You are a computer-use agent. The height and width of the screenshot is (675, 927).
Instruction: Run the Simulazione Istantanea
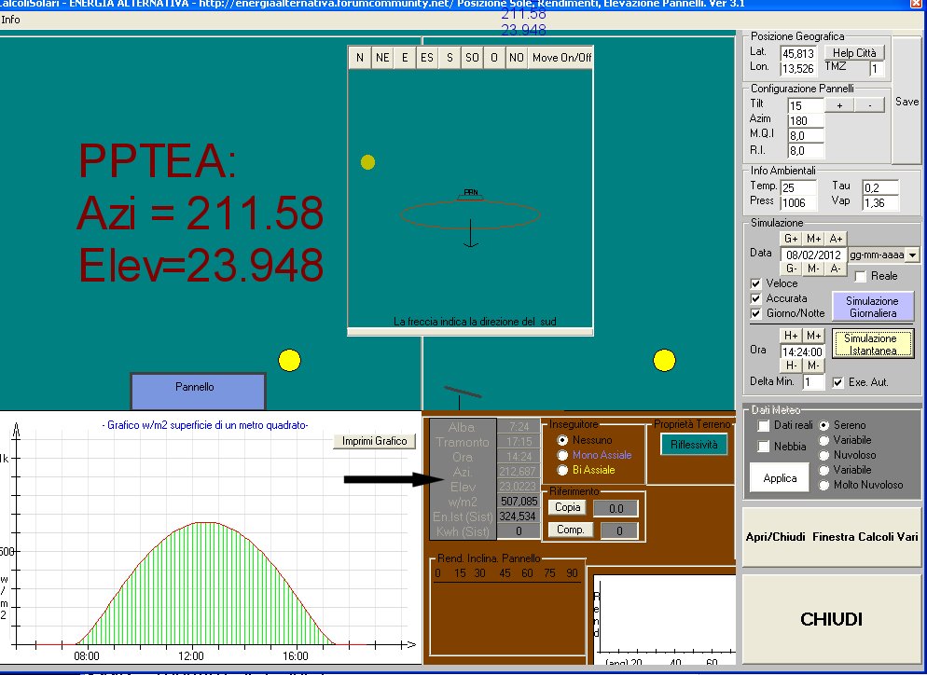(x=873, y=344)
